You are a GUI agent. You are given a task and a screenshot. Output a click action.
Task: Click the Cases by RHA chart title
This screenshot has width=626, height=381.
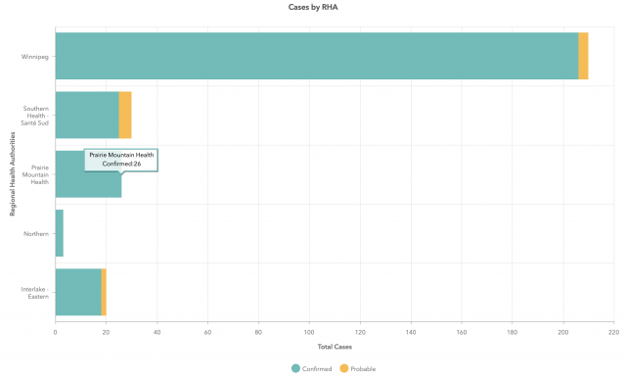[313, 7]
